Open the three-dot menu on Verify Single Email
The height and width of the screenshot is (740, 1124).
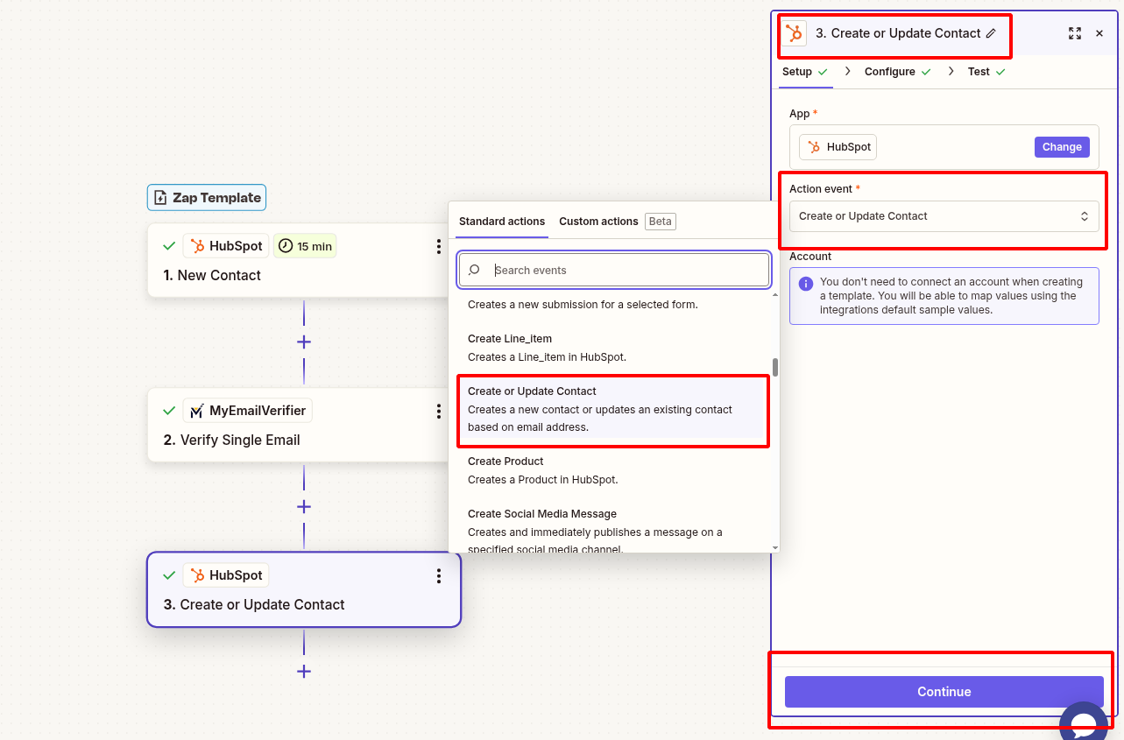pos(439,411)
